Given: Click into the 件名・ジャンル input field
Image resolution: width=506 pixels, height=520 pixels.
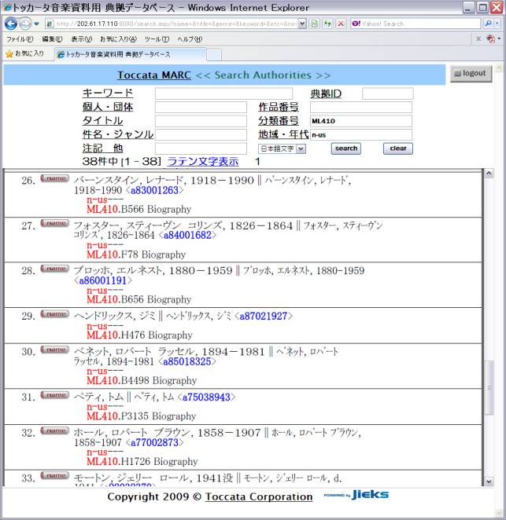Looking at the screenshot, I should pyautogui.click(x=201, y=134).
